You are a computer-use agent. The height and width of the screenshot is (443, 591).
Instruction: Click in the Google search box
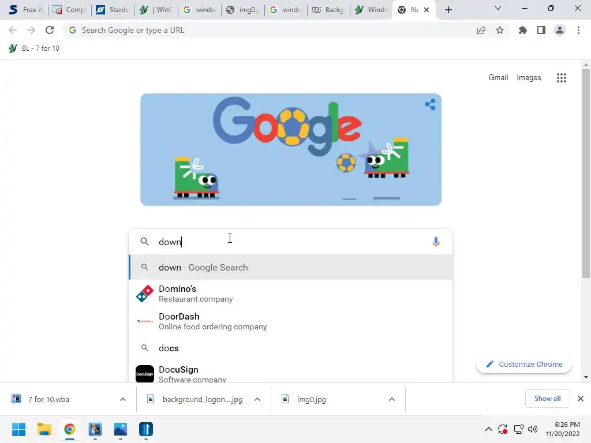[x=291, y=242]
